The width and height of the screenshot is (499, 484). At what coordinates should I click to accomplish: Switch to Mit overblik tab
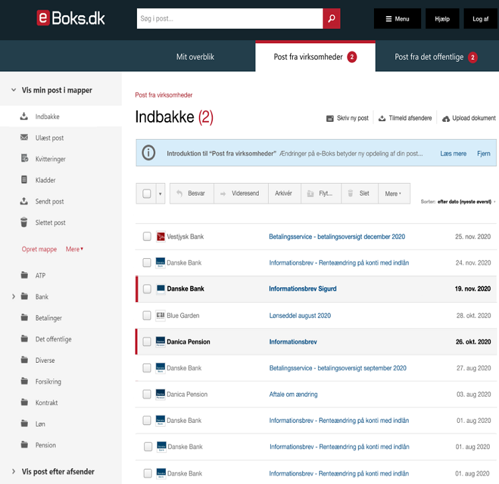(195, 57)
